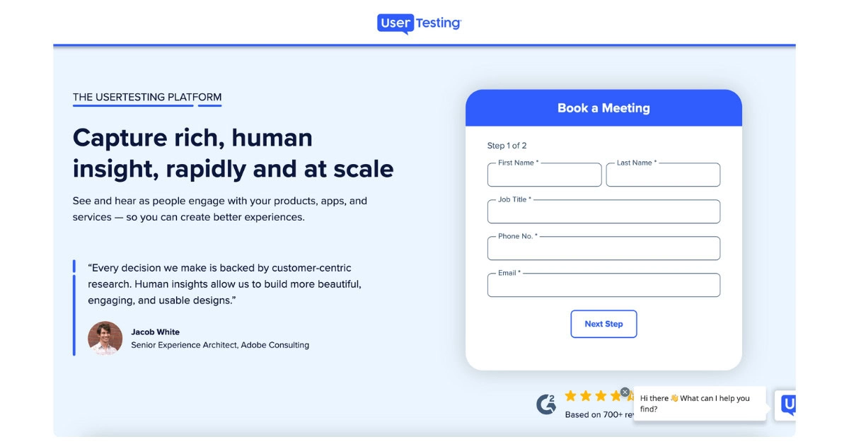Click Jacob White's profile photo
The width and height of the screenshot is (849, 444).
tap(105, 338)
